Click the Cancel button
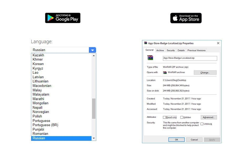This screenshot has width=242, height=158. (194, 140)
